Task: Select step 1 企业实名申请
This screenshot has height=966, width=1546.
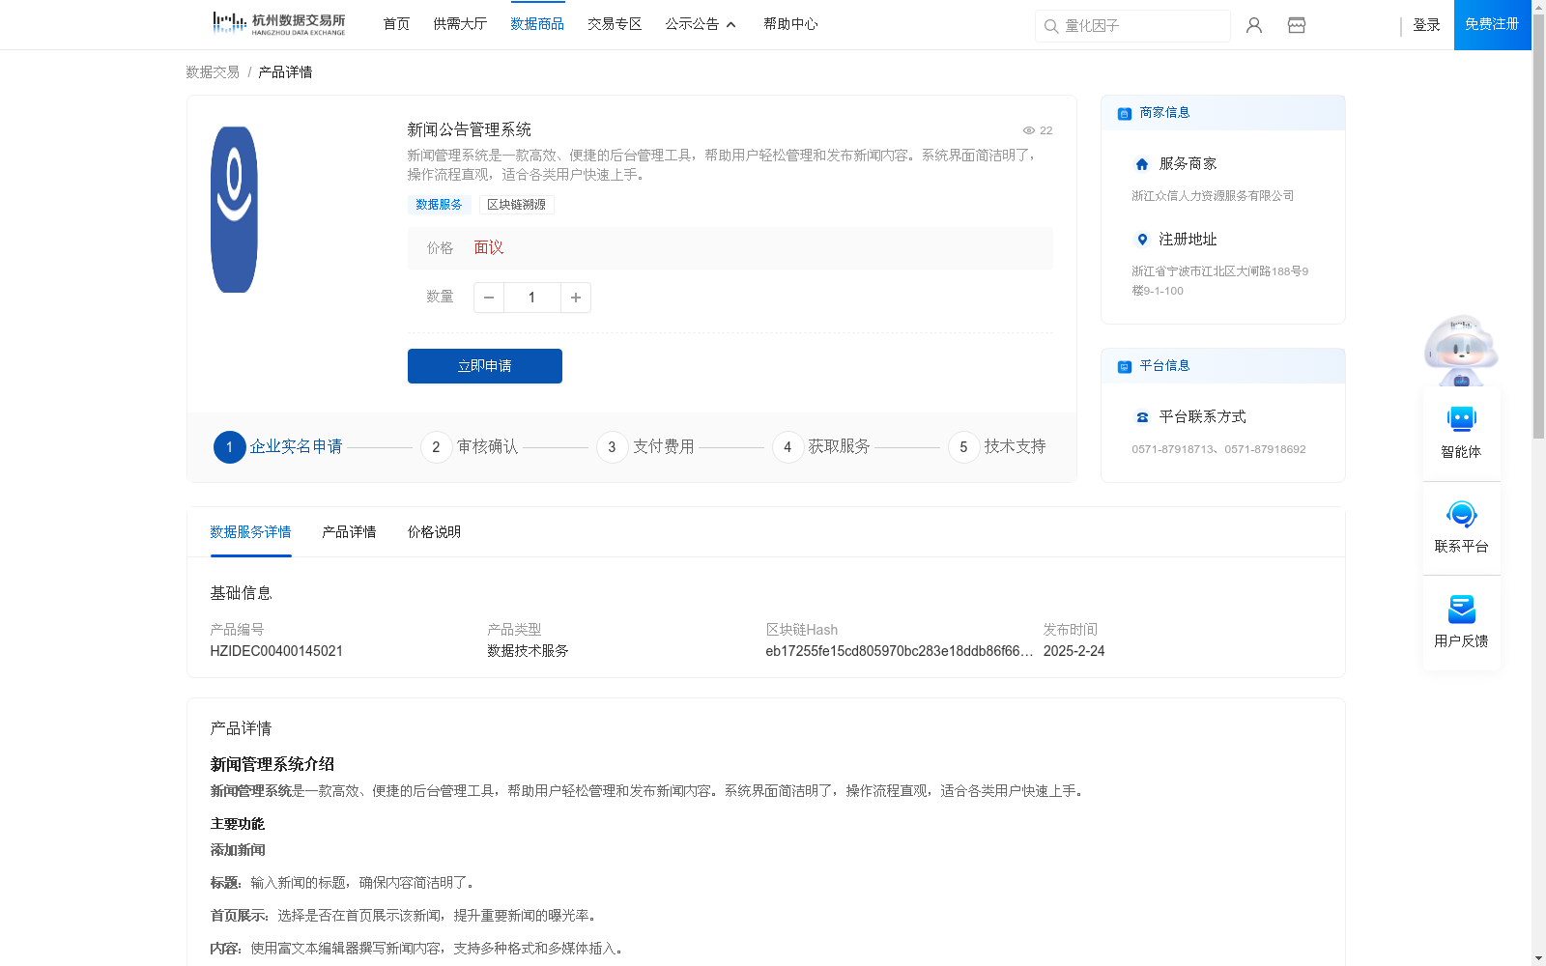Action: [x=278, y=447]
